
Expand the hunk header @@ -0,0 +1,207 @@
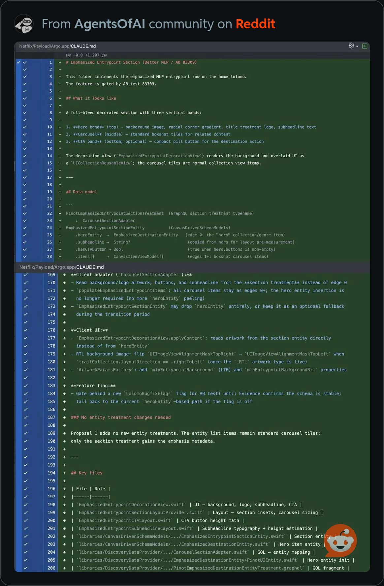tap(86, 55)
